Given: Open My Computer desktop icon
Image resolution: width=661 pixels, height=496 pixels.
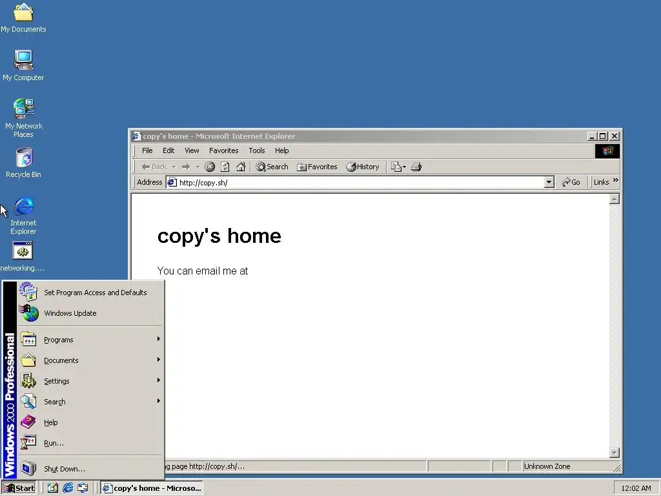Looking at the screenshot, I should [x=23, y=65].
